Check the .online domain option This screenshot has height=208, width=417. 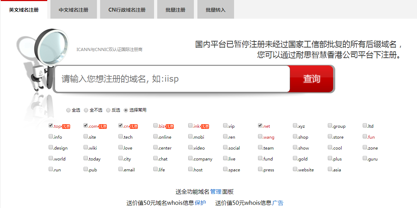click(x=155, y=137)
